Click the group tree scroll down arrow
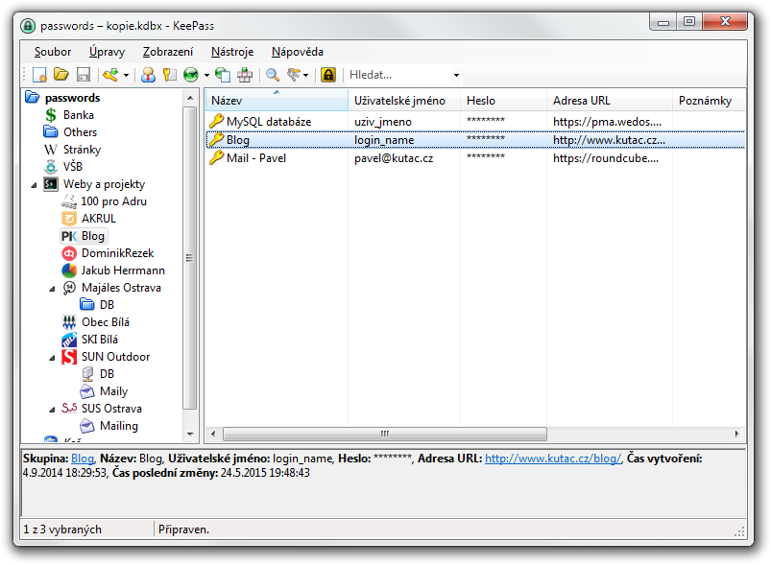The height and width of the screenshot is (565, 771). tap(190, 435)
